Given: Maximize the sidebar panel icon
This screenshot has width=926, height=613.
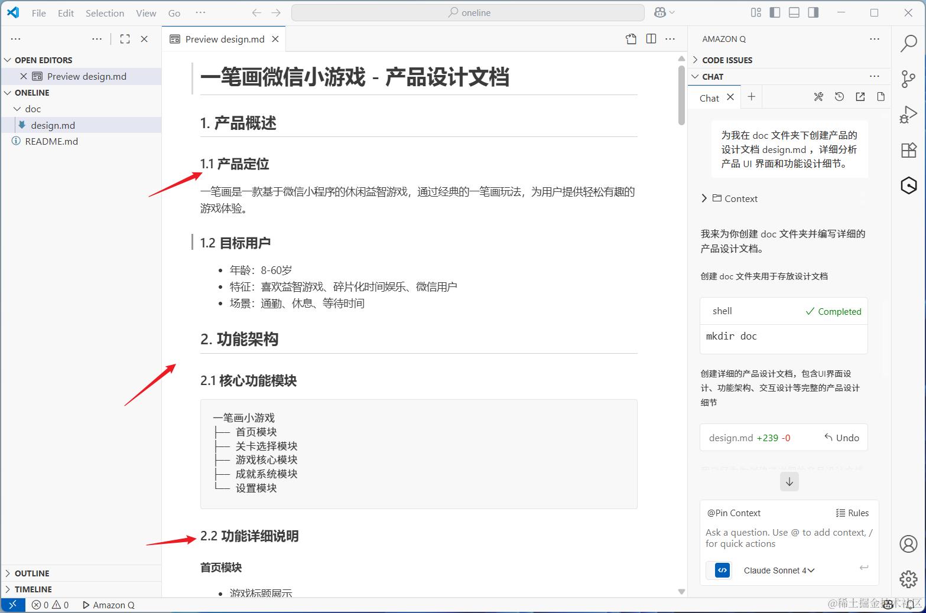Looking at the screenshot, I should tap(125, 39).
